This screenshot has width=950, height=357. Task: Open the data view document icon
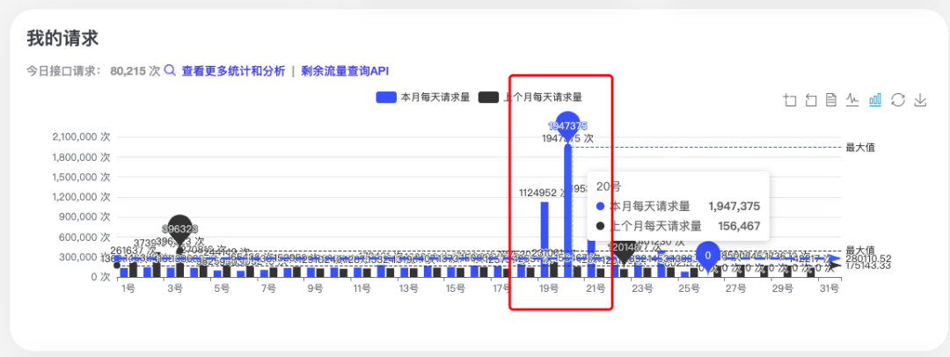click(831, 100)
